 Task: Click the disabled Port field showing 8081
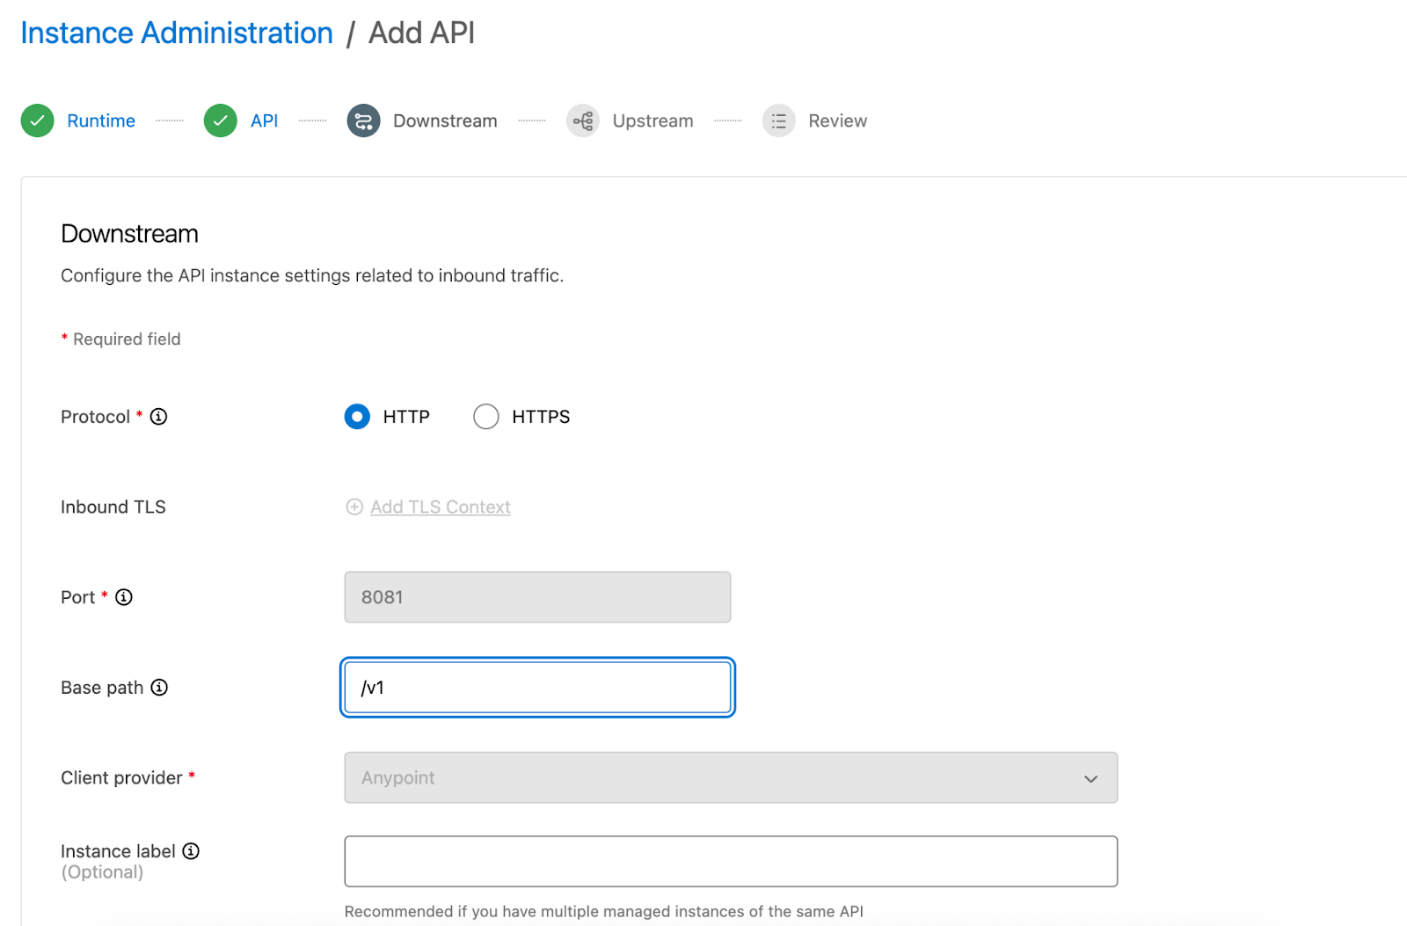coord(536,597)
